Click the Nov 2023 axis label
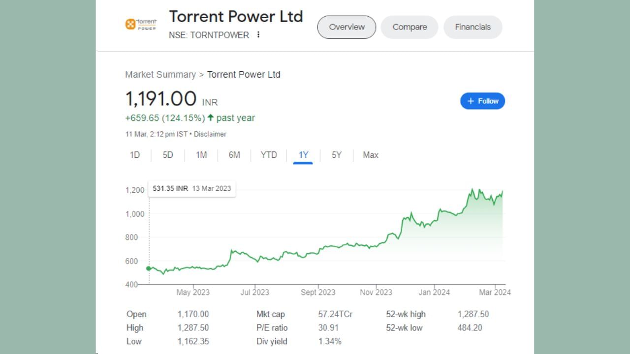Viewport: 630px width, 354px height. click(376, 292)
